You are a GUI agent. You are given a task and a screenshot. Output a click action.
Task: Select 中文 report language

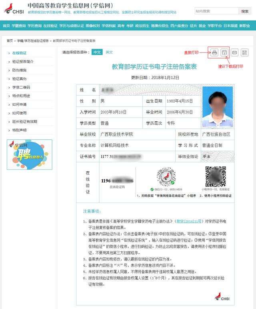pos(97,52)
